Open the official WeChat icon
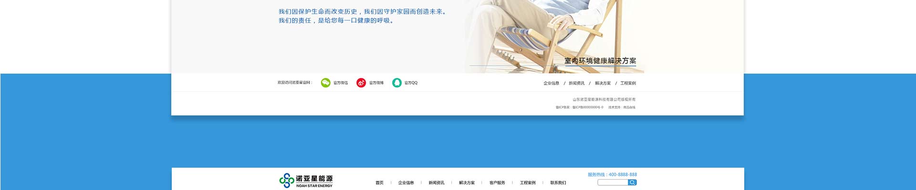Viewport: 916px width, 190px height. coord(325,83)
